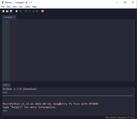137x119 pixels.
Task: Open the View menu
Action: point(14,7)
